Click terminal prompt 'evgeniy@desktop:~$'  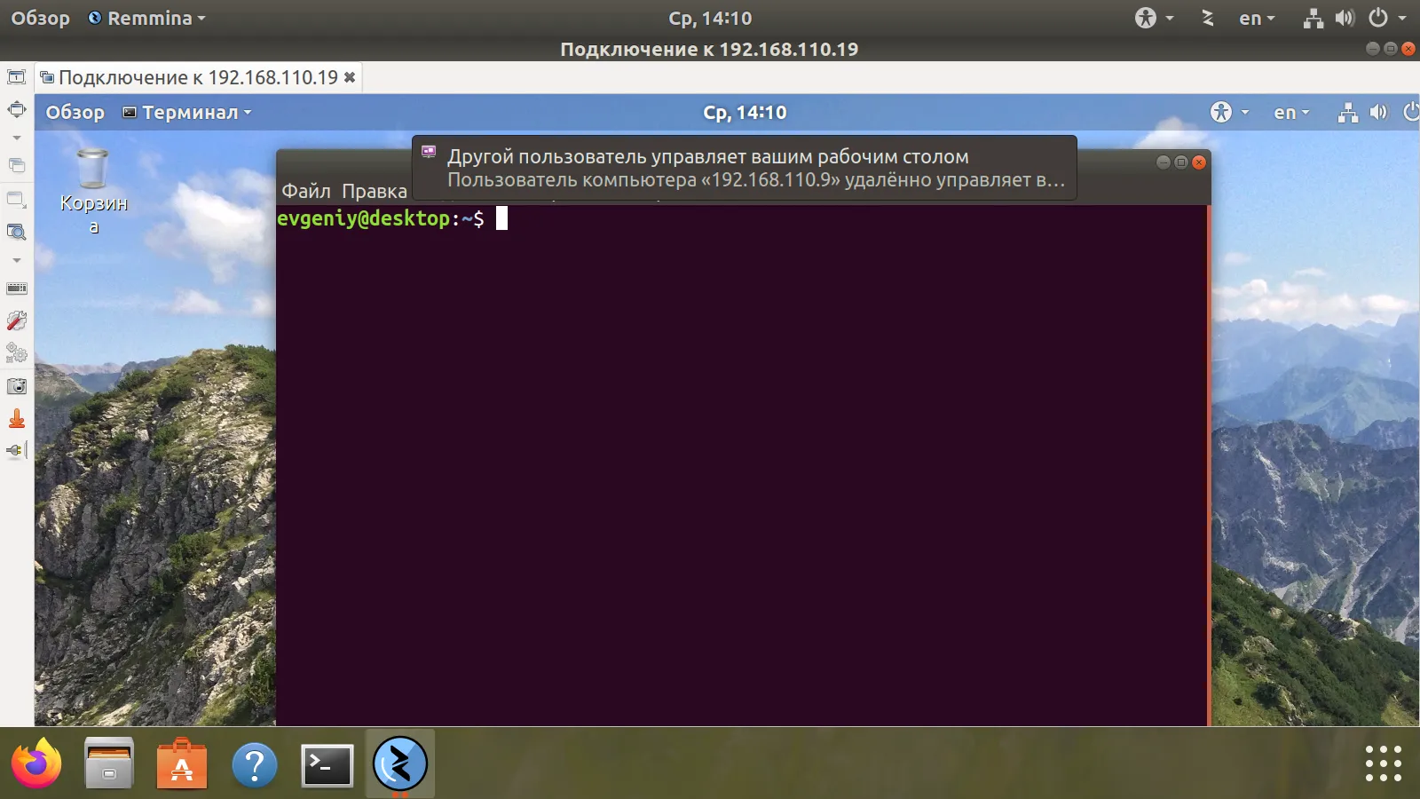click(381, 218)
